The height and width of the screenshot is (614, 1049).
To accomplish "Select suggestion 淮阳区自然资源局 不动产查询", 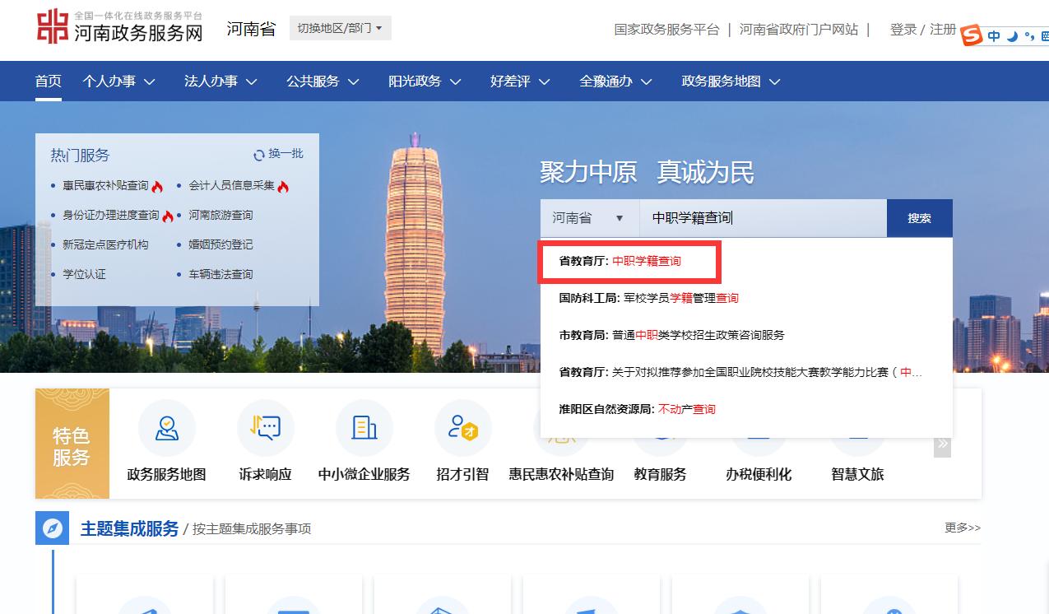I will (638, 409).
